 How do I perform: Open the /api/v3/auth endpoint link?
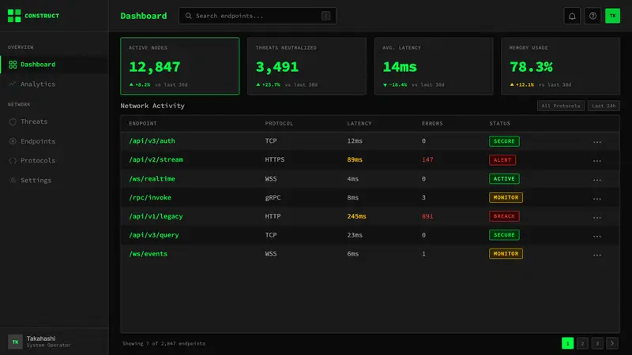pyautogui.click(x=152, y=141)
